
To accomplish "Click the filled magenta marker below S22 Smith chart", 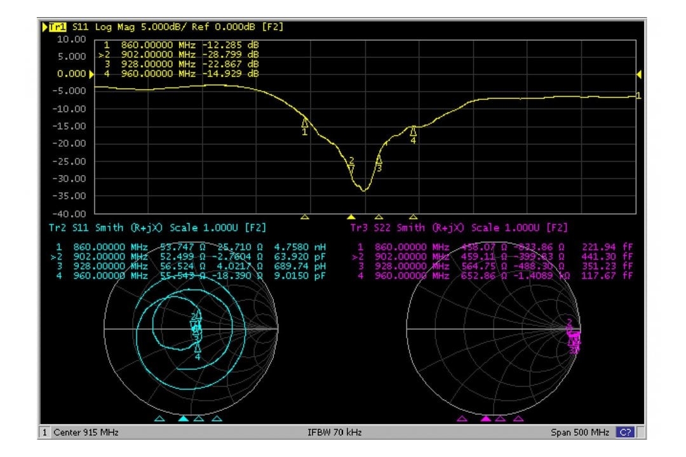I will point(486,419).
